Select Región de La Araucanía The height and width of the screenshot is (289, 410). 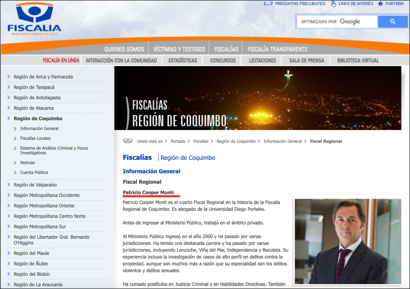38,285
